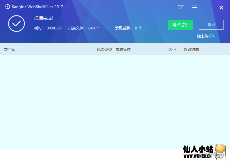Click the Sangfor shield logo icon
This screenshot has height=161, width=230.
(x=7, y=7)
